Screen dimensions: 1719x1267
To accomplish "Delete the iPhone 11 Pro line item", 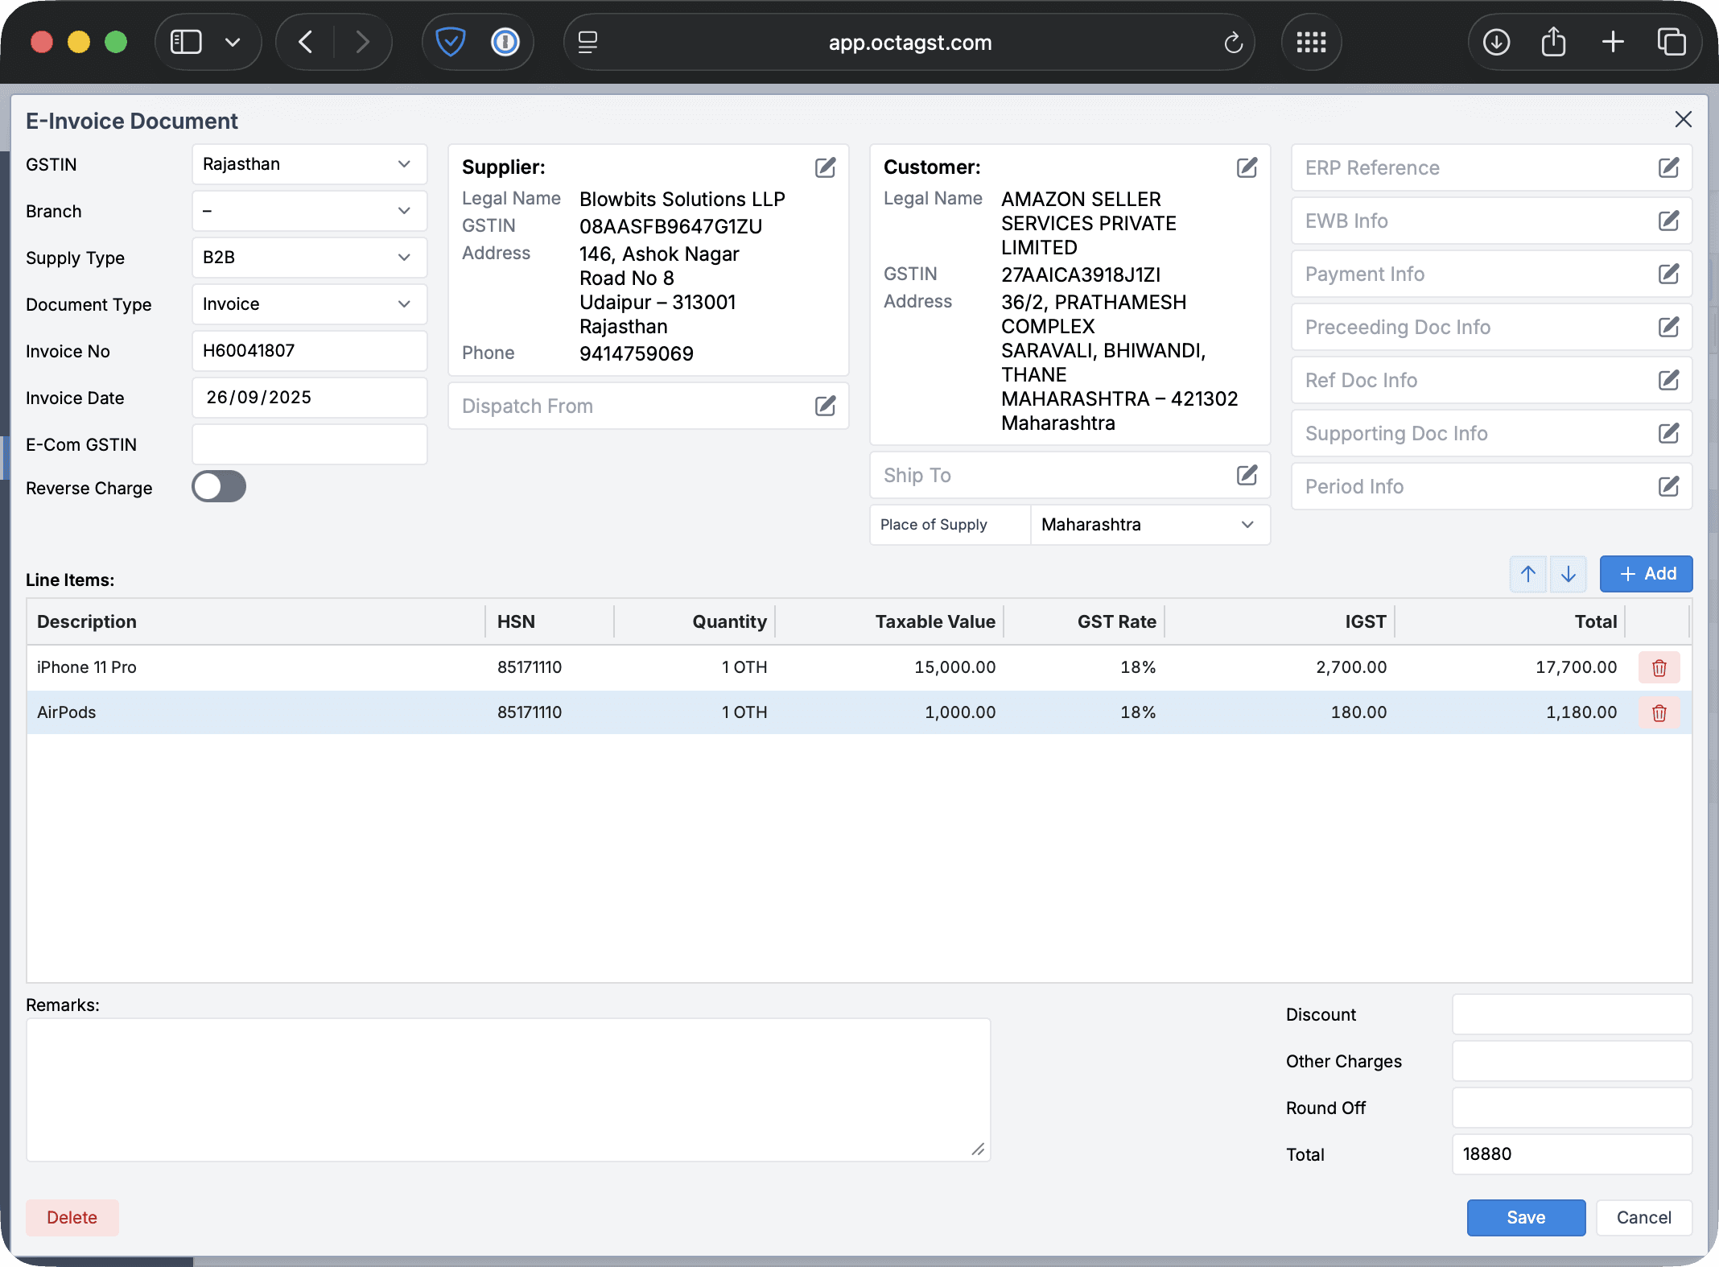I will (x=1659, y=667).
